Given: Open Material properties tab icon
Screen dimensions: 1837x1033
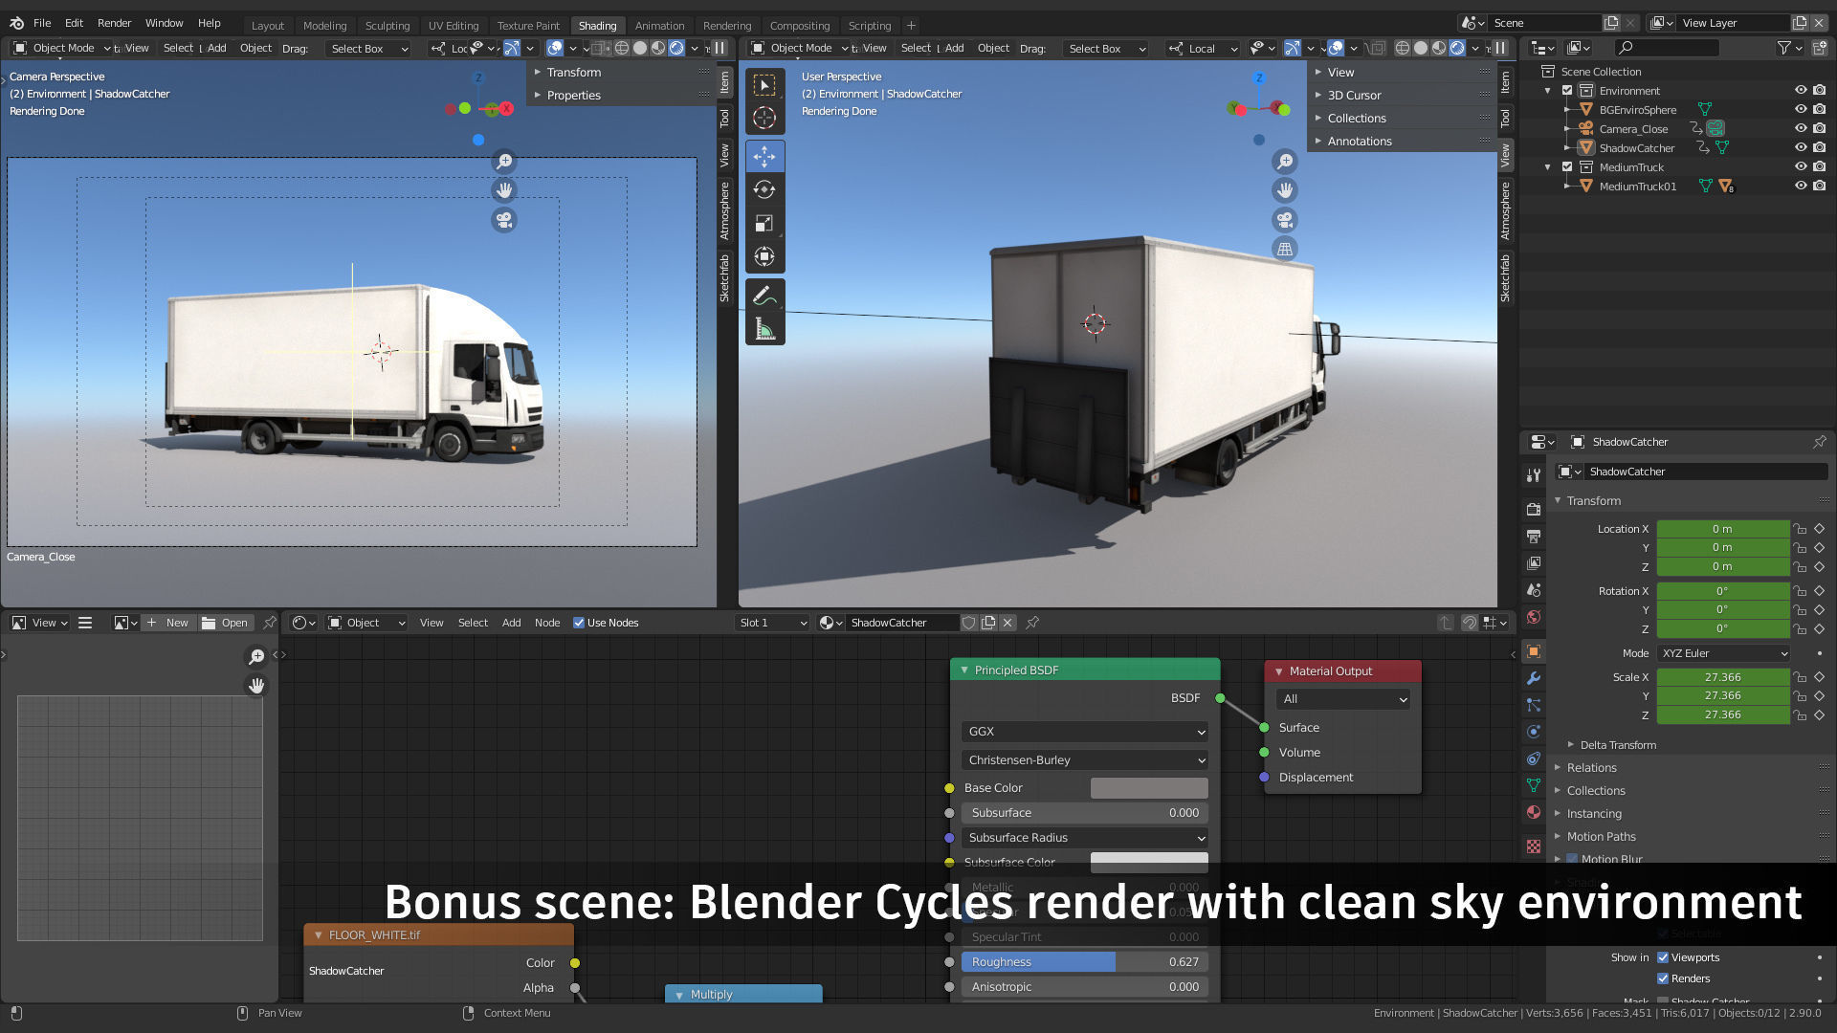Looking at the screenshot, I should click(1534, 812).
